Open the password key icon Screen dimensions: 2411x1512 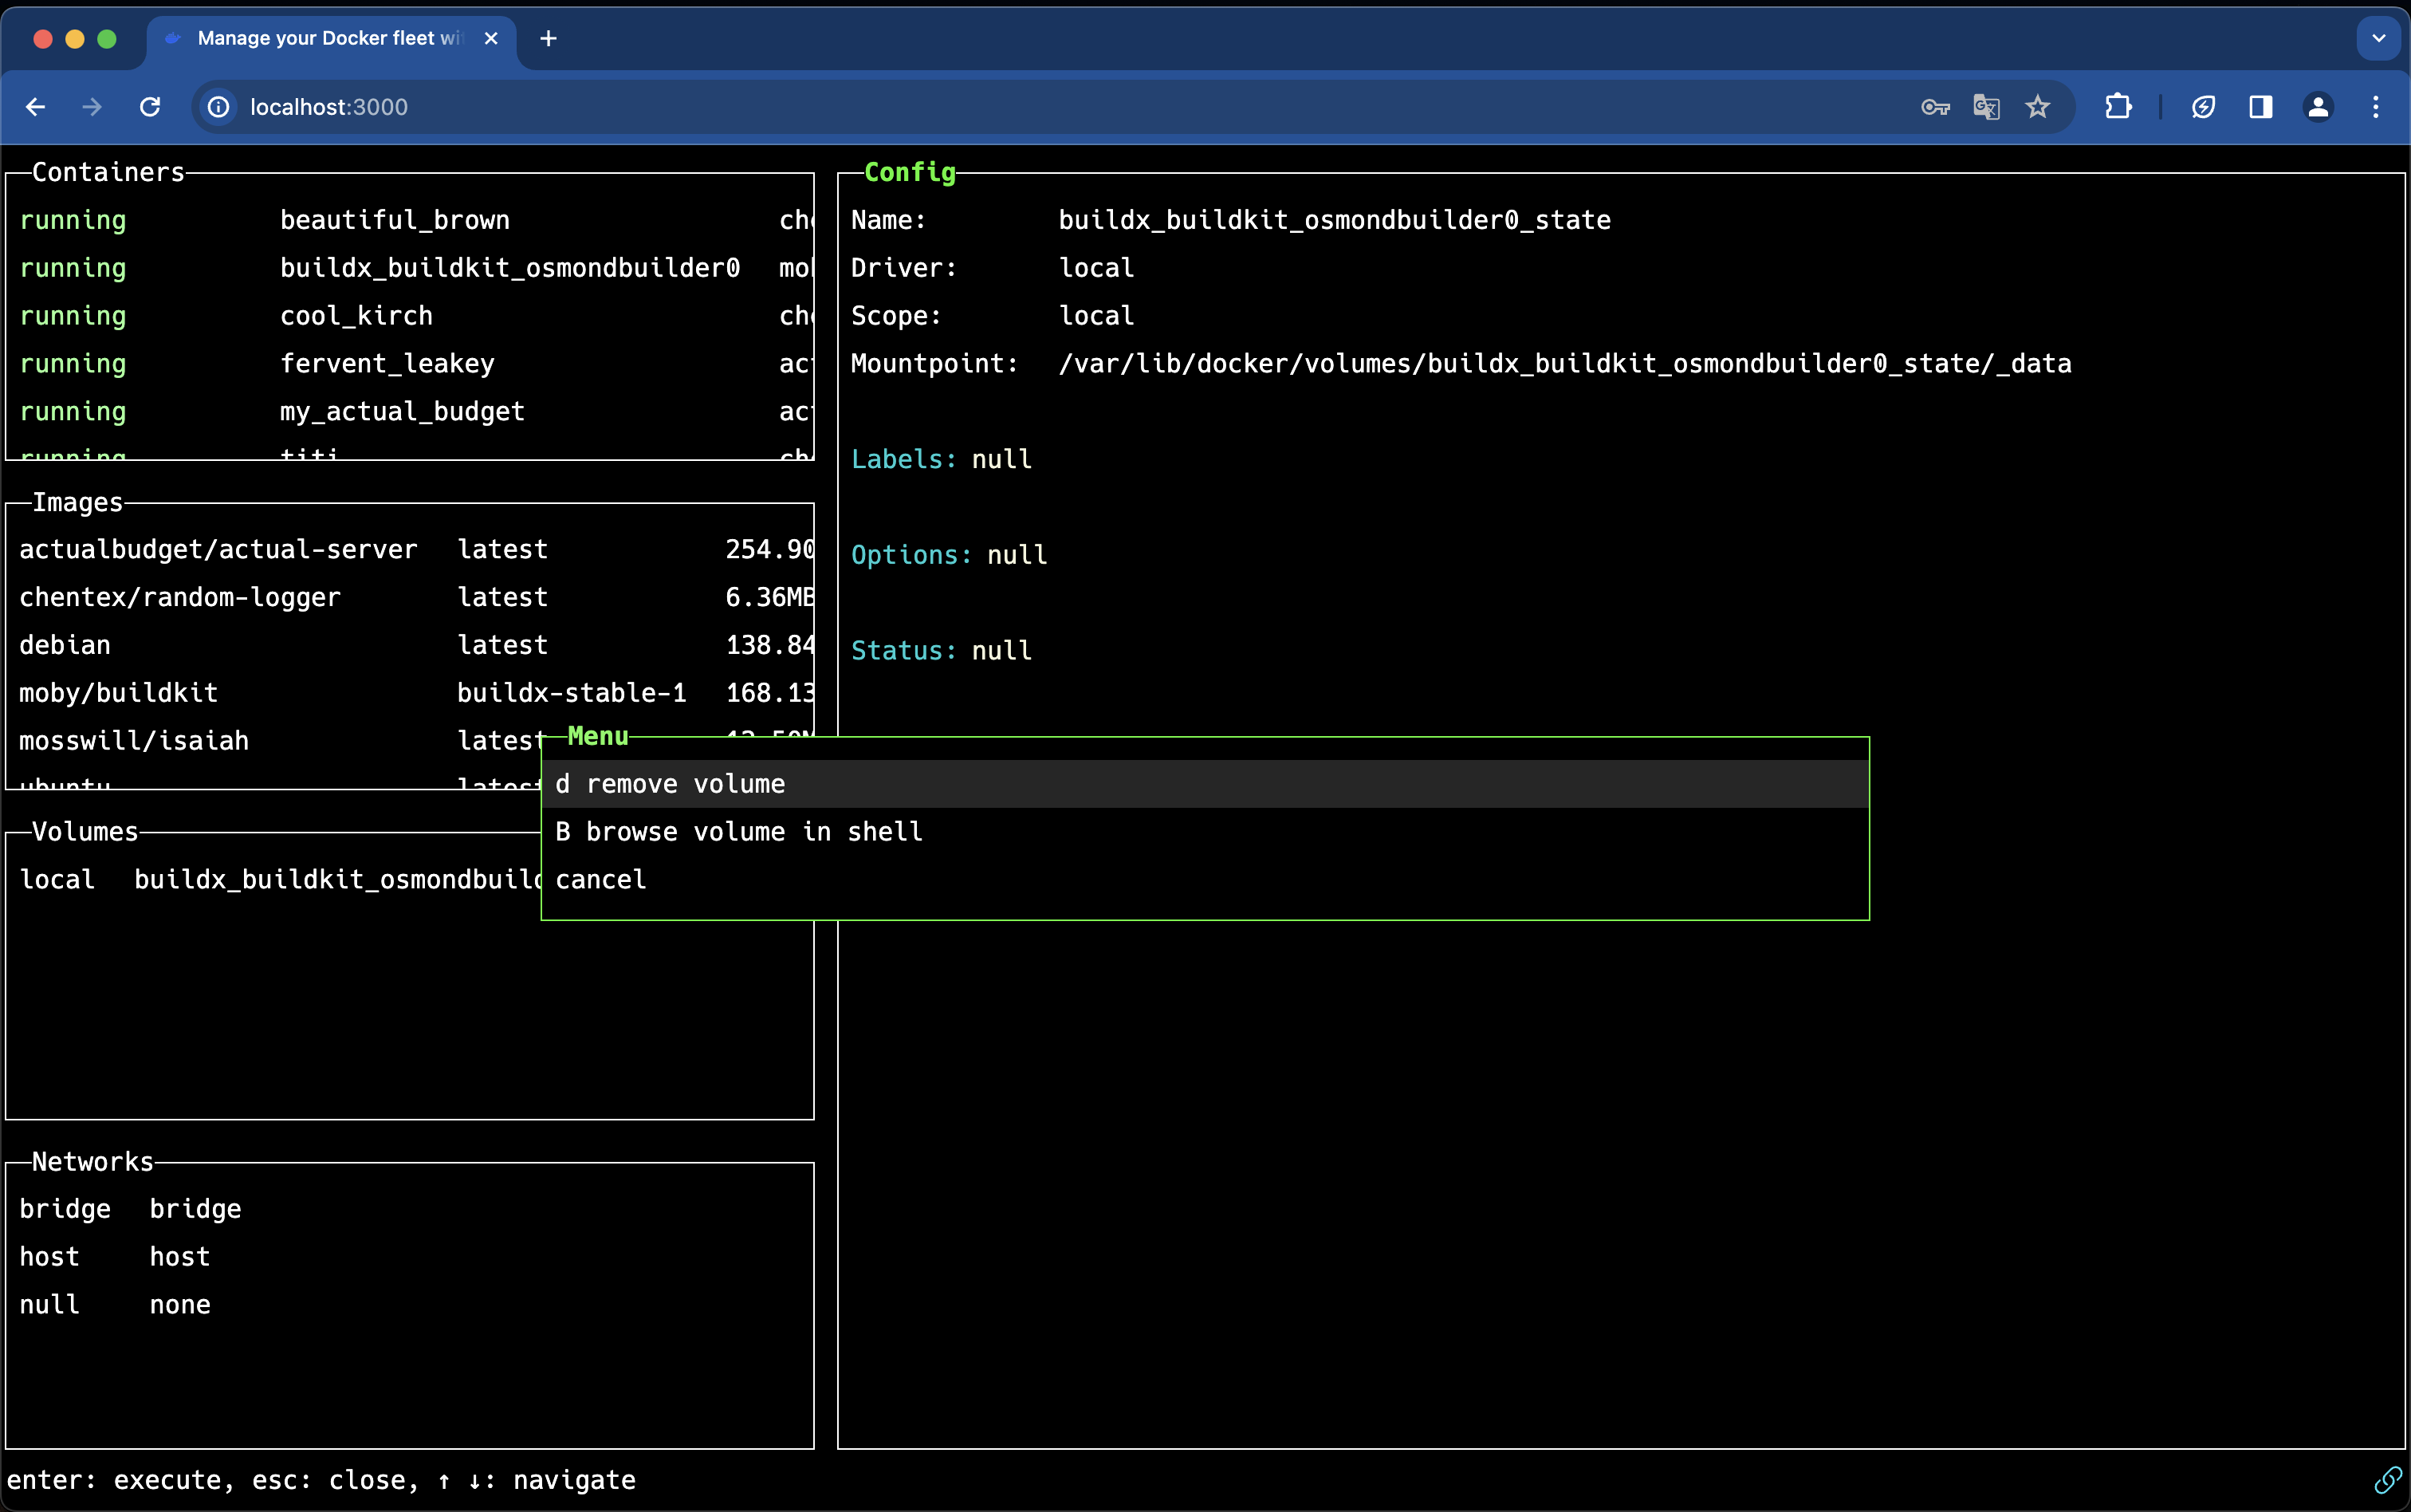[x=1935, y=107]
